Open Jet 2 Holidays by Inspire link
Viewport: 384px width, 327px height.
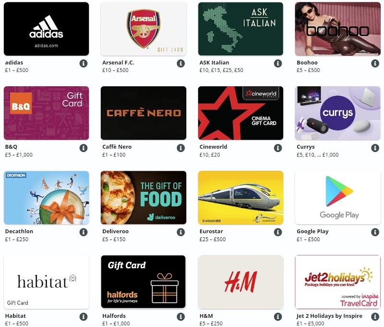pyautogui.click(x=329, y=316)
